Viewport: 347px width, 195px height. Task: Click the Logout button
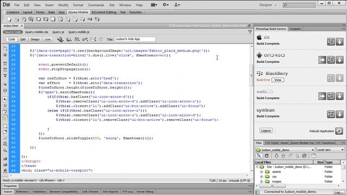266,131
